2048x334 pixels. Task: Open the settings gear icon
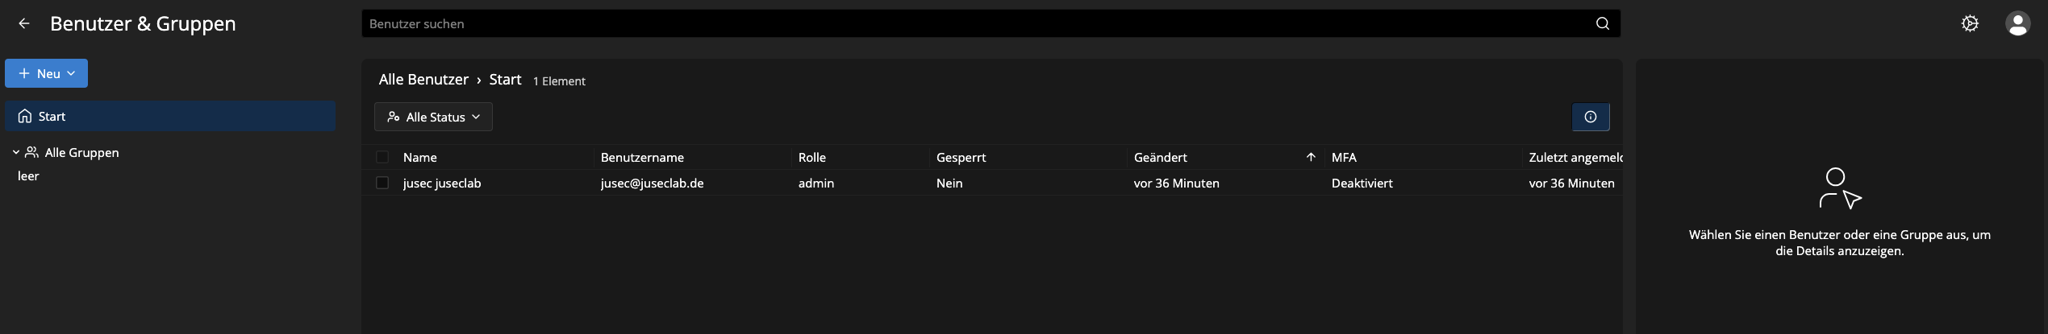point(1969,23)
